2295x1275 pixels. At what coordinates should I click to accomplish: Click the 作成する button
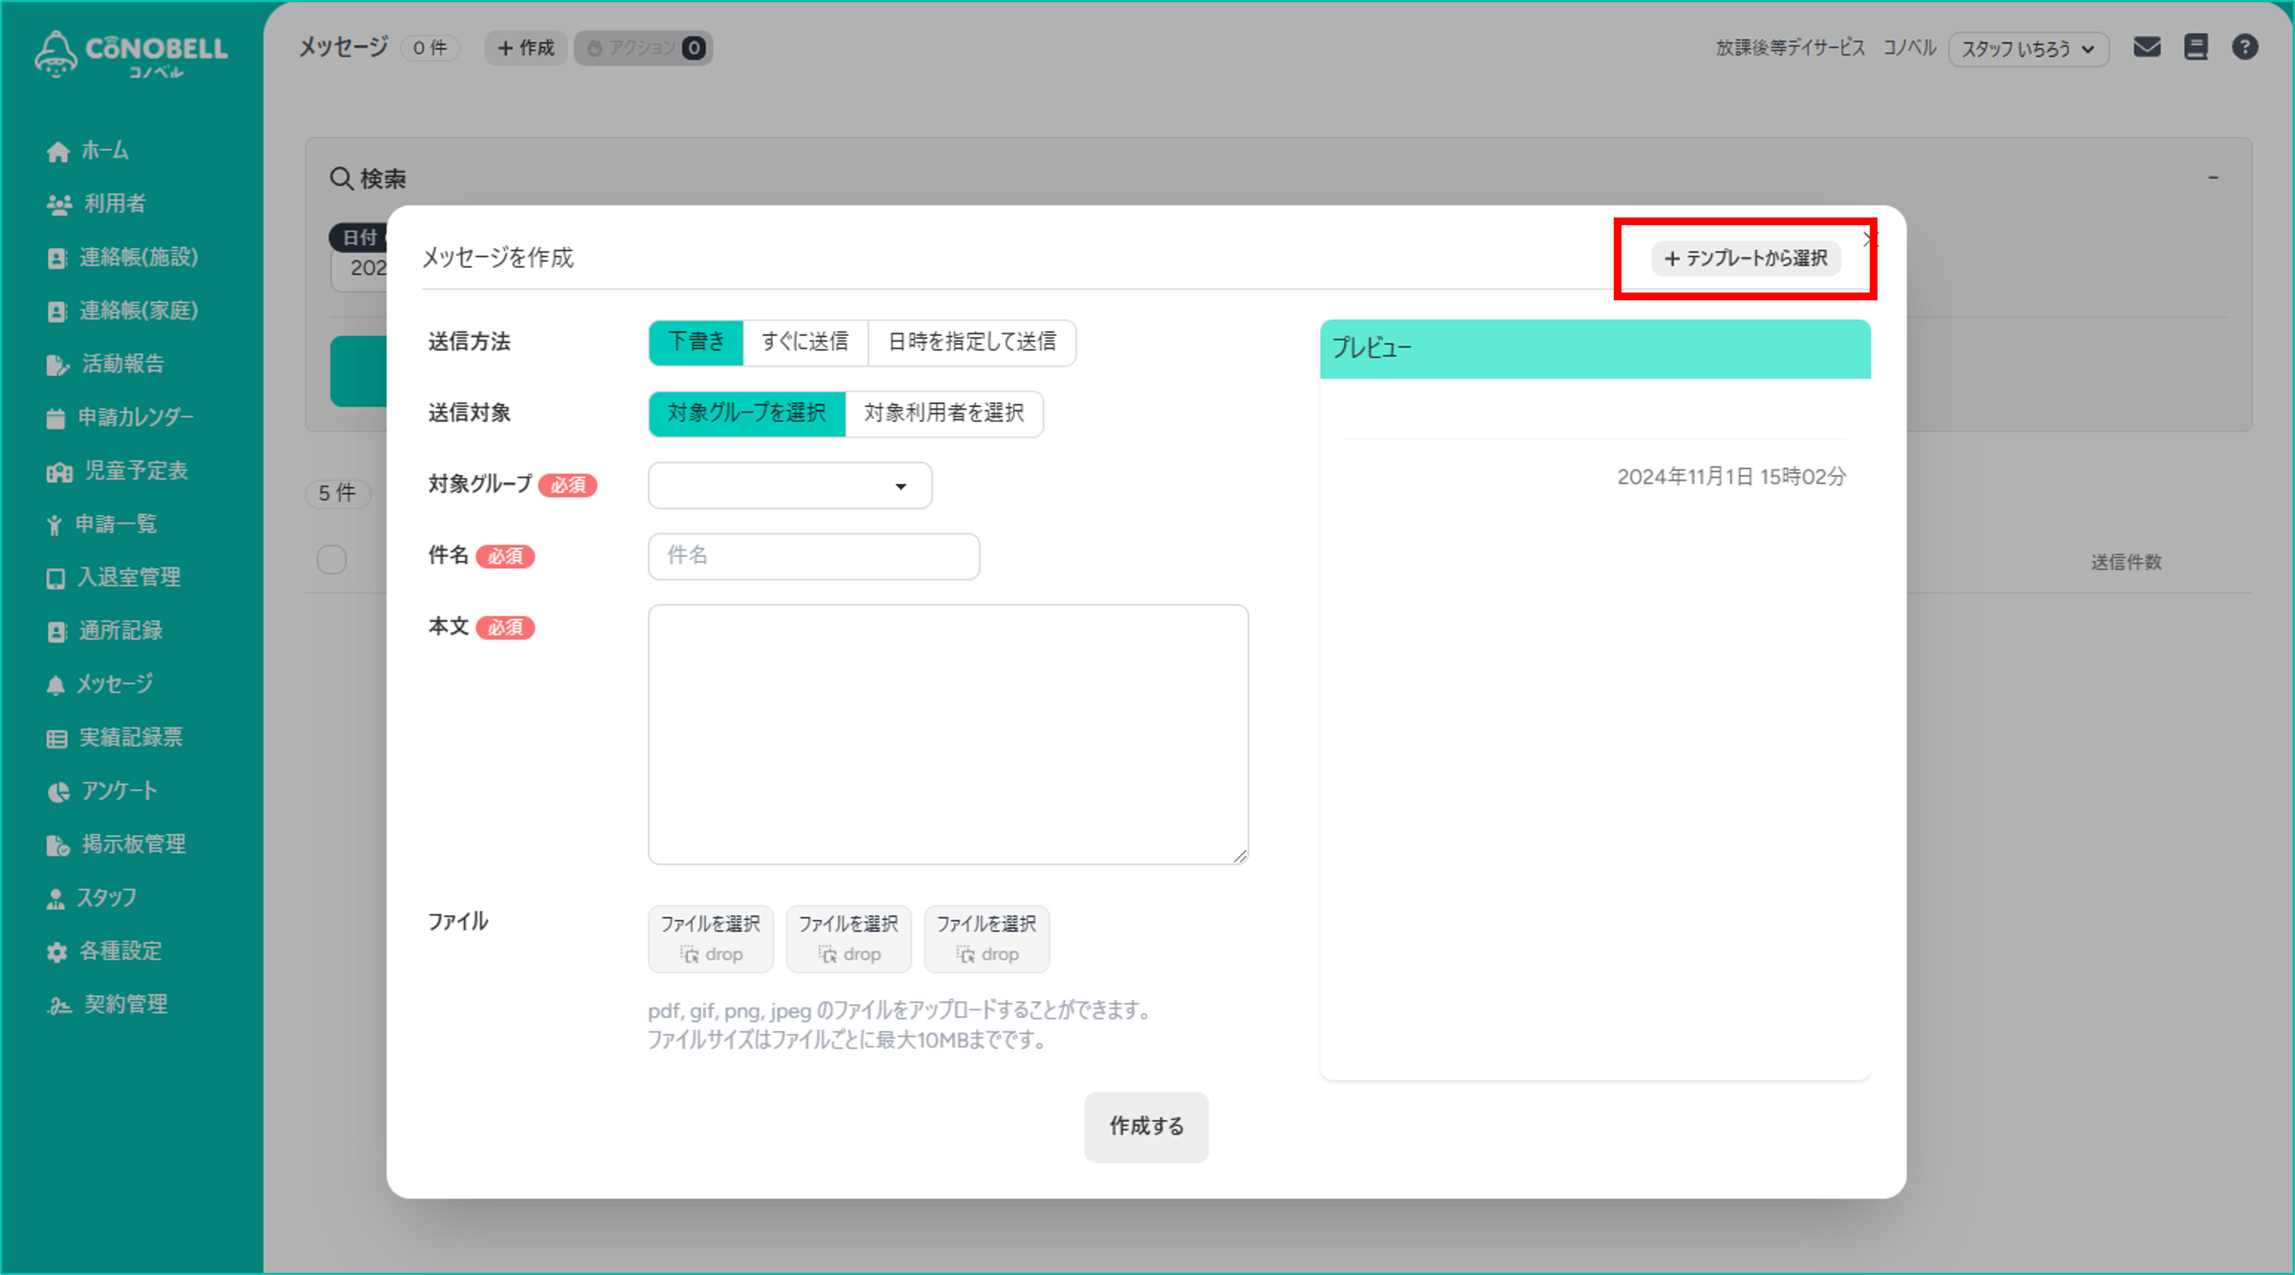tap(1147, 1126)
